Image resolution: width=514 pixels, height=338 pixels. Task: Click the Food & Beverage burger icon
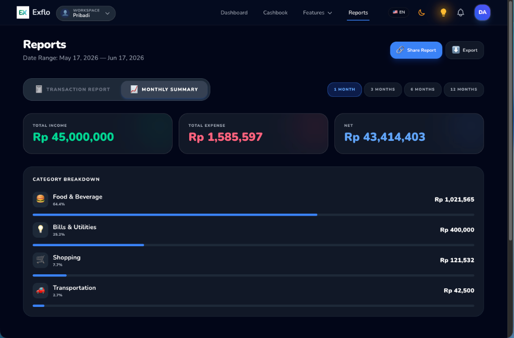pyautogui.click(x=40, y=199)
